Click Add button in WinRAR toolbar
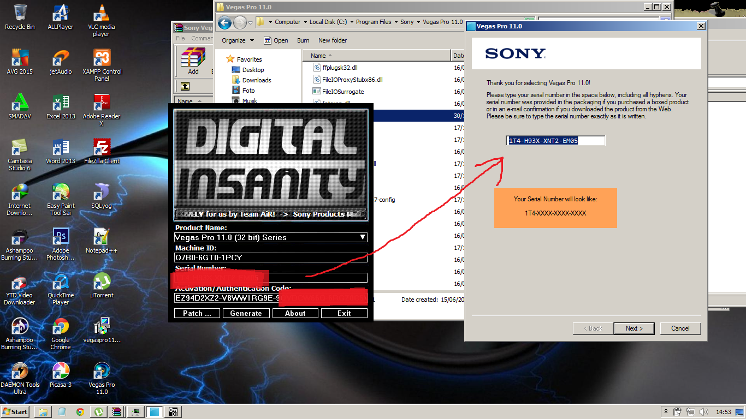 (193, 61)
